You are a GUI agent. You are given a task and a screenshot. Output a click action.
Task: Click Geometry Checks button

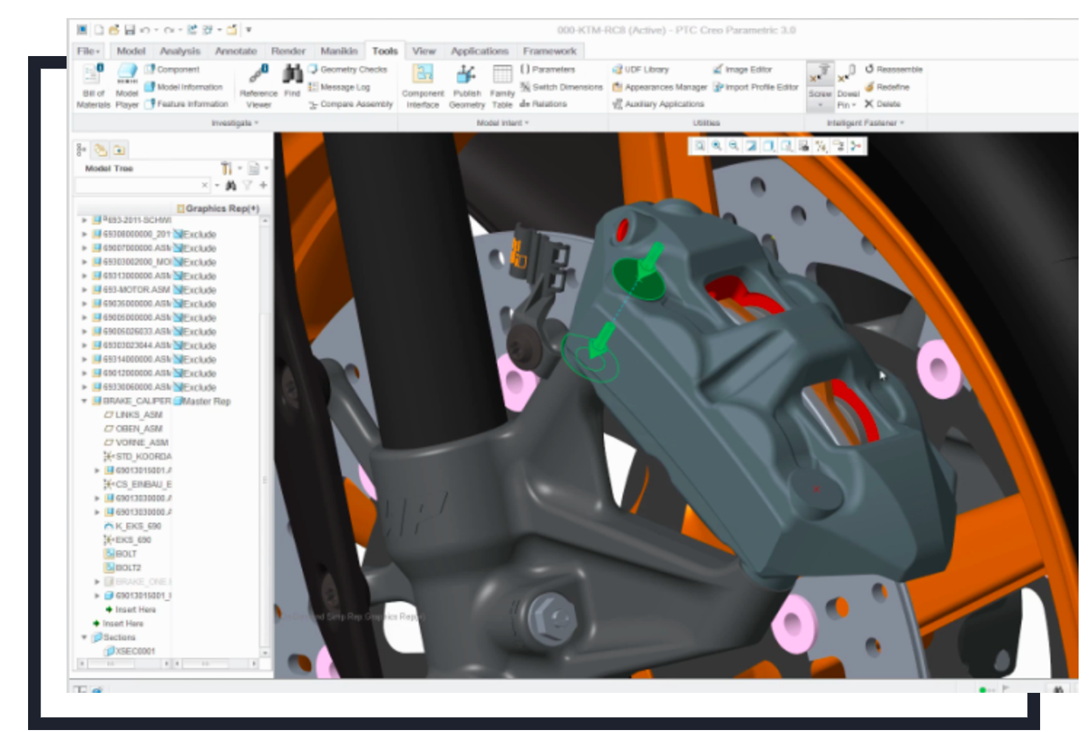[348, 69]
